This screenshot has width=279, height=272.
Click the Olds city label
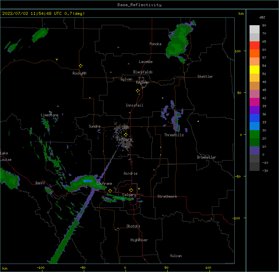126,127
